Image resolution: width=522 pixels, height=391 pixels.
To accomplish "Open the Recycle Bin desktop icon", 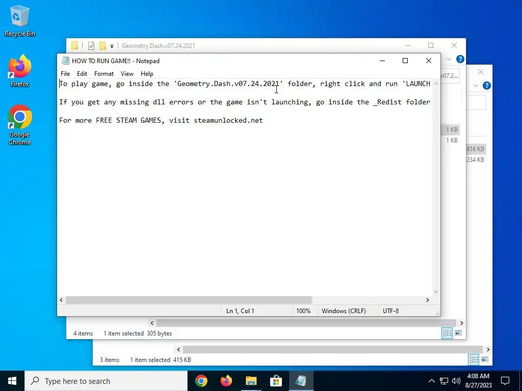I will tap(20, 20).
